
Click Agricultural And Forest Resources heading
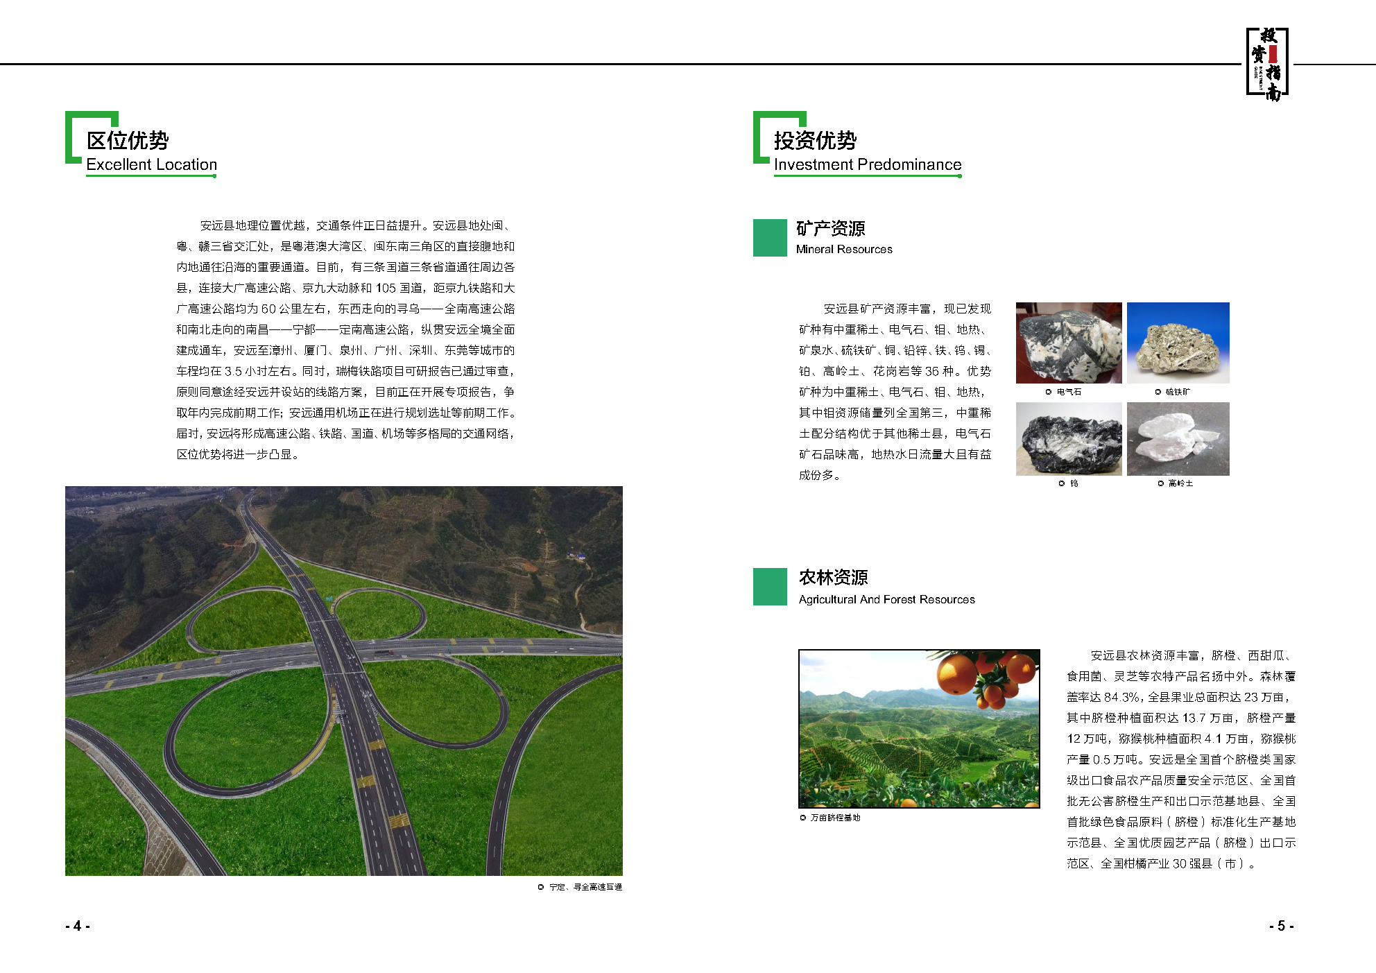(886, 600)
